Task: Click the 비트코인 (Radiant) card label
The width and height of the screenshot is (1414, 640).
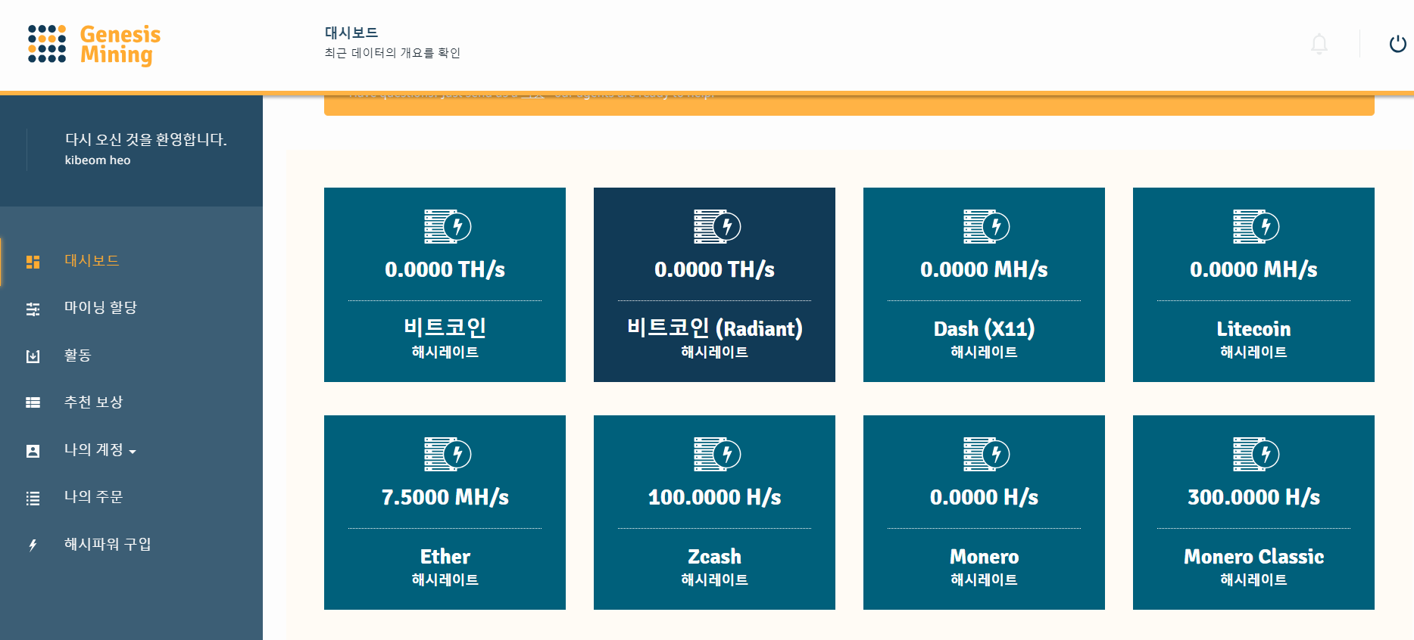Action: 714,328
